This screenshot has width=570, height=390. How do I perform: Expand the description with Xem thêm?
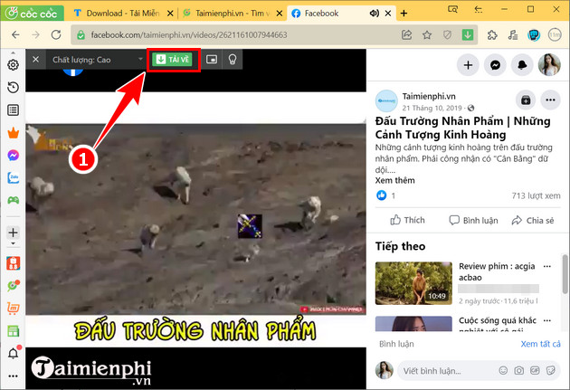point(395,180)
